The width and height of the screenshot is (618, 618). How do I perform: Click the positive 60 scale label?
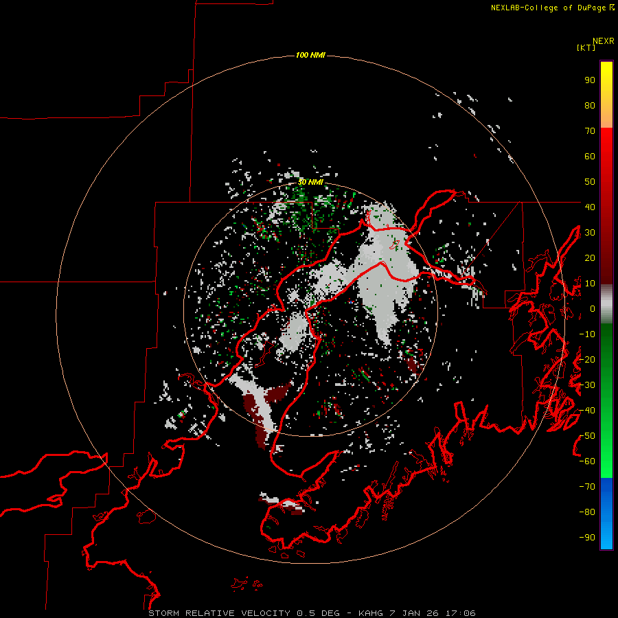coord(590,157)
